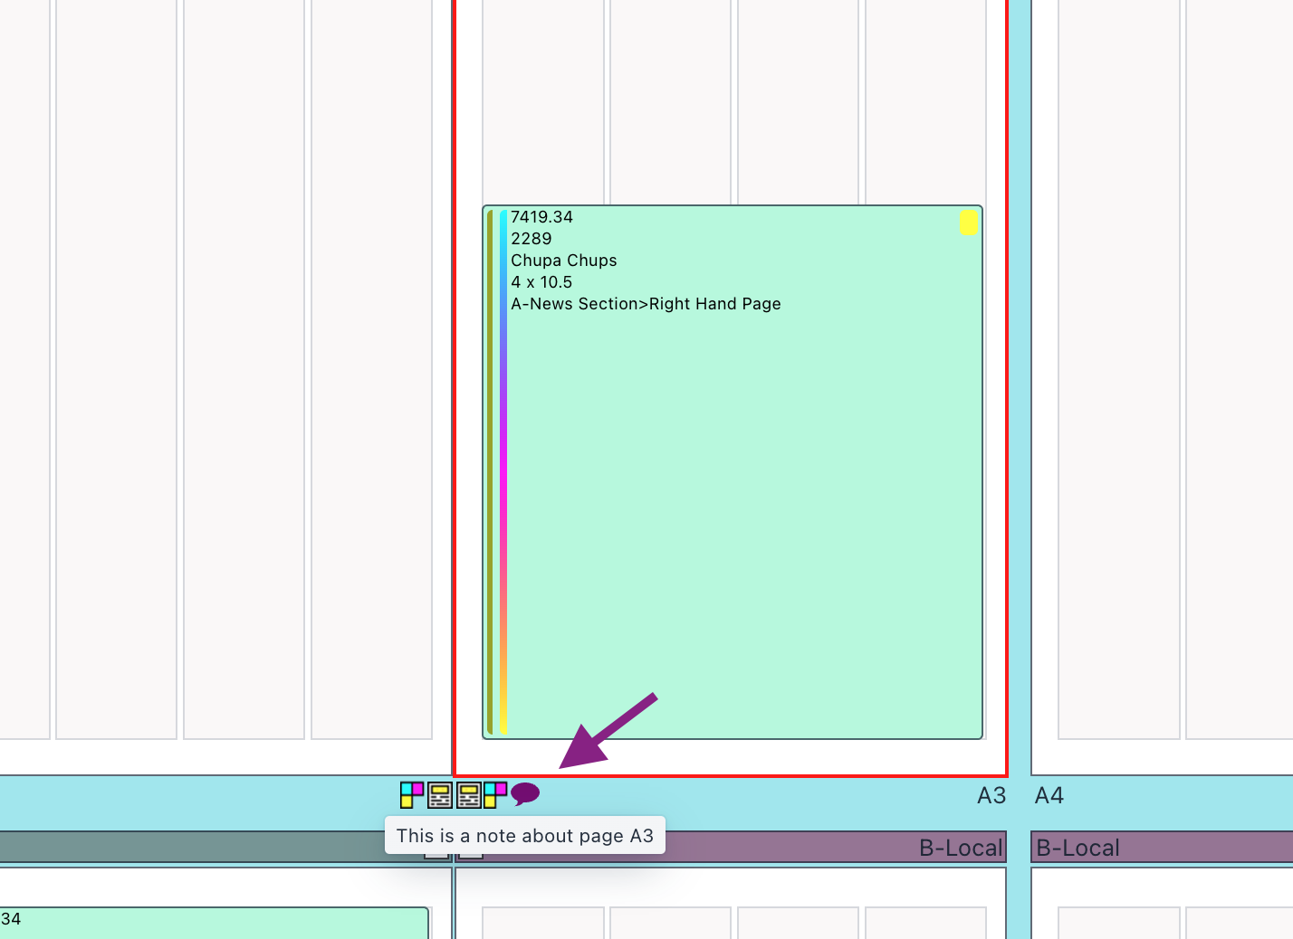Click the A4 page label
Screen dimensions: 1293x939
(1049, 796)
